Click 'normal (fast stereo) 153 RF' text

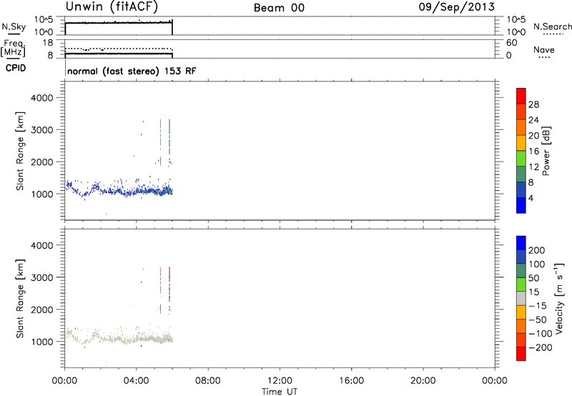click(132, 71)
